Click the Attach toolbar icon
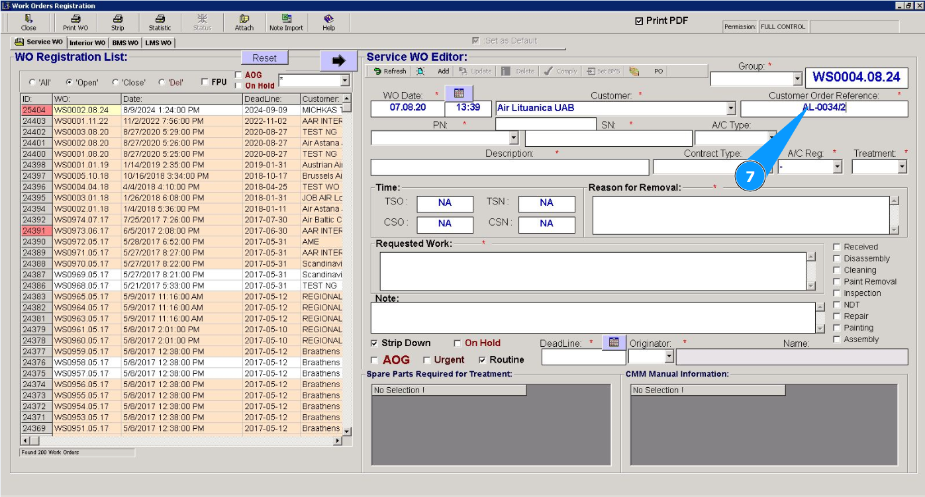 click(x=244, y=19)
